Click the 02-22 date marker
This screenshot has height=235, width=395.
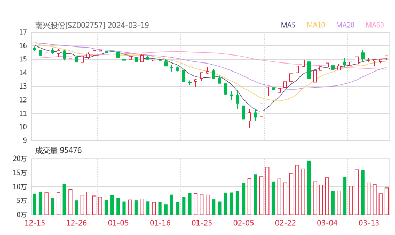click(286, 223)
